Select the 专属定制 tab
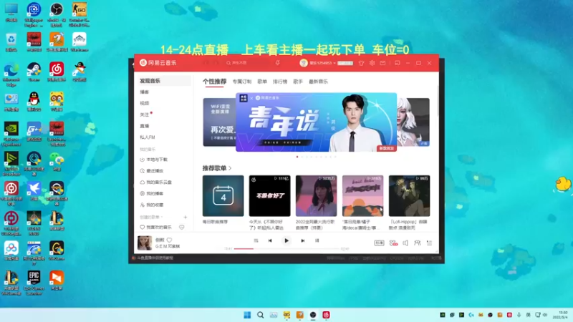 pyautogui.click(x=242, y=82)
